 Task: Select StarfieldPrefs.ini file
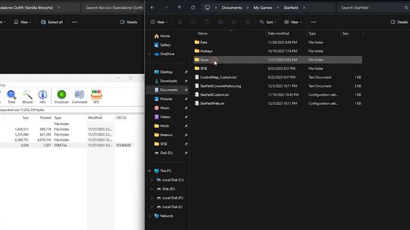click(x=277, y=103)
